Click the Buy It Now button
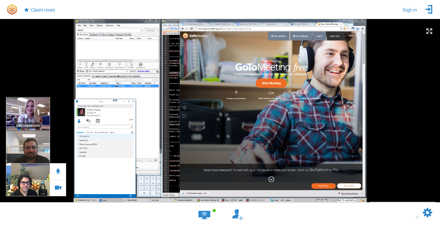Screen dimensions: 440x226 click(x=349, y=186)
